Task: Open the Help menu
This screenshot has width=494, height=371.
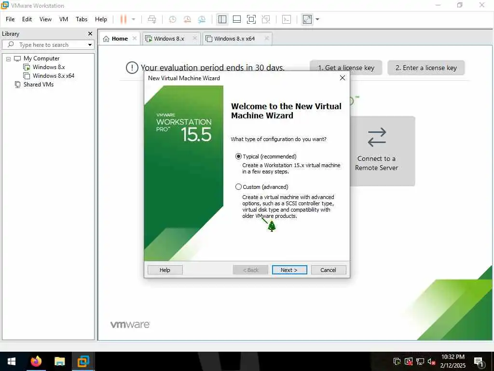Action: click(101, 19)
